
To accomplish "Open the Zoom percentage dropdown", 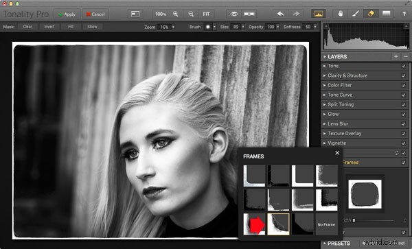I will pos(173,27).
